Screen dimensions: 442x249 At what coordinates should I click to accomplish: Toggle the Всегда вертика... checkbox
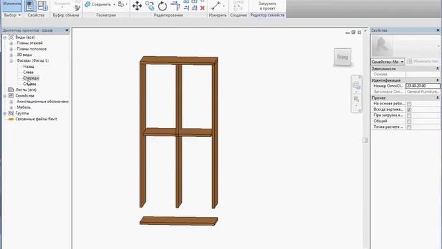[x=409, y=109]
